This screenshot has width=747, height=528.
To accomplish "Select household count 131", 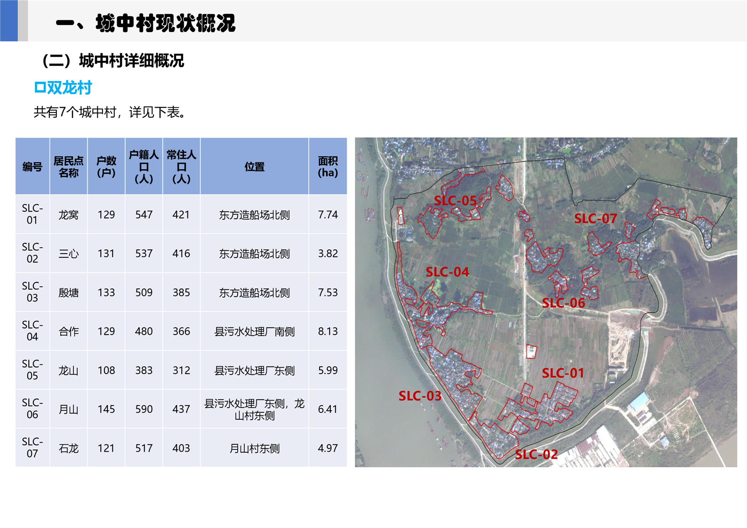I will [106, 254].
